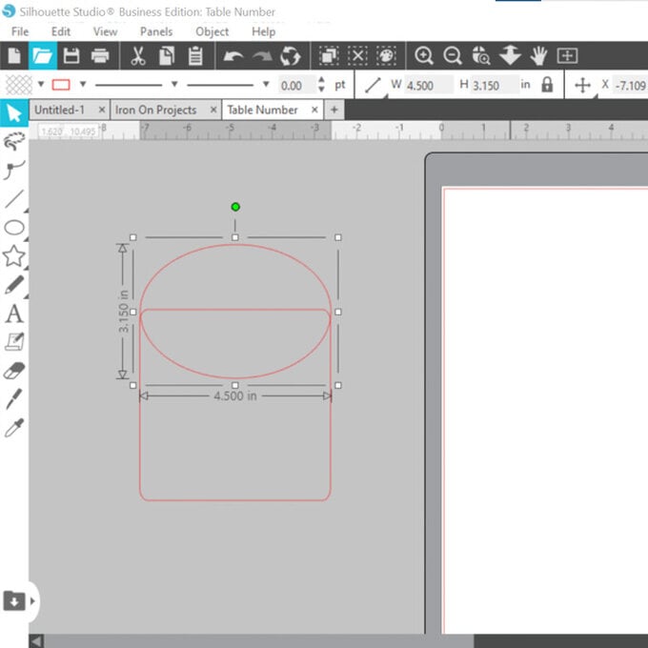The image size is (648, 648).
Task: Select the Text tool
Action: (x=14, y=314)
